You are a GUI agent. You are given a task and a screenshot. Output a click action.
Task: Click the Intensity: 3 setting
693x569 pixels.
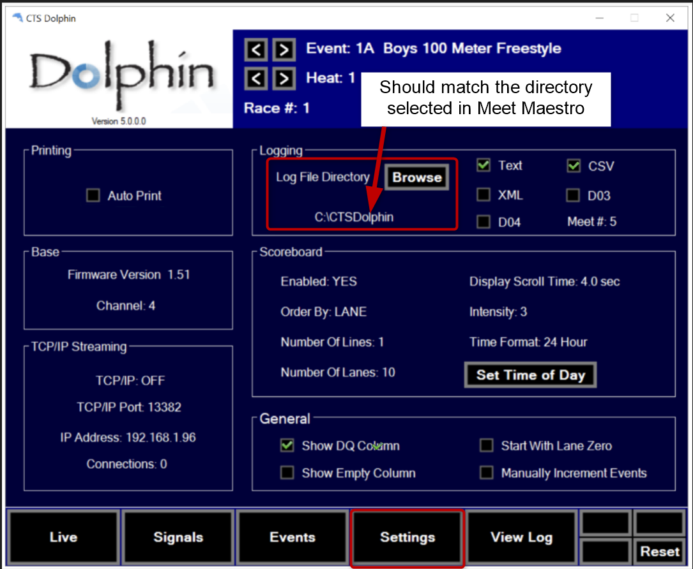click(498, 312)
